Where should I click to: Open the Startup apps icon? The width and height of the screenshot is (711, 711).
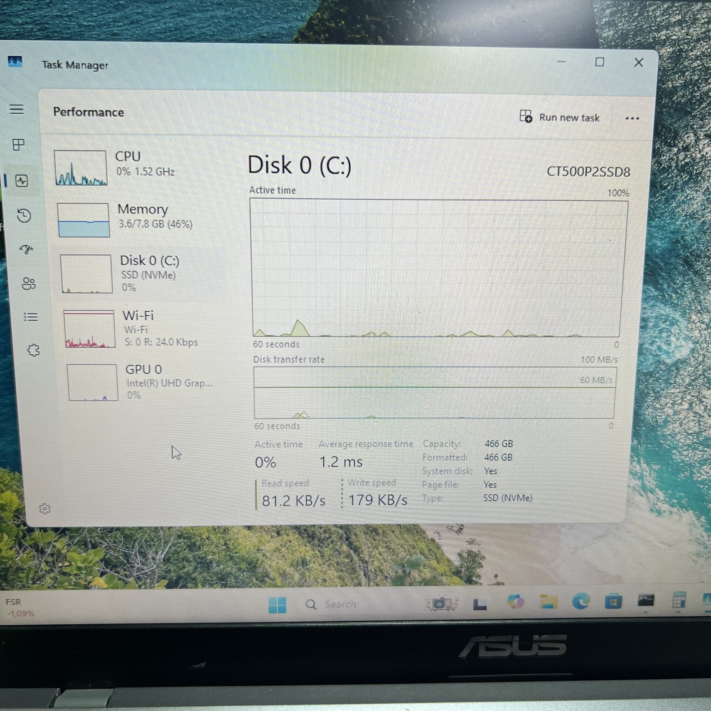pyautogui.click(x=27, y=249)
